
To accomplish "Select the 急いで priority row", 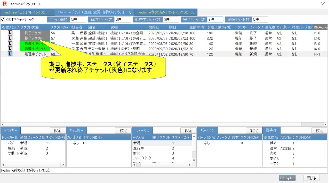I will coord(295,158).
